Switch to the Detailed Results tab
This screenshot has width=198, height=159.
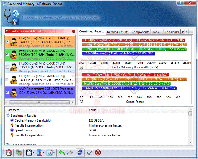(118, 32)
